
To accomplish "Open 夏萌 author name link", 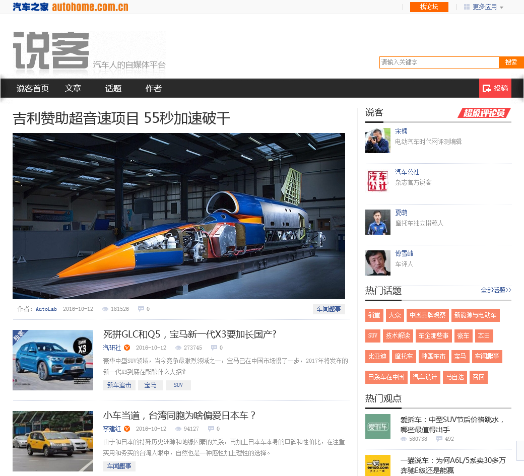I will (x=402, y=213).
